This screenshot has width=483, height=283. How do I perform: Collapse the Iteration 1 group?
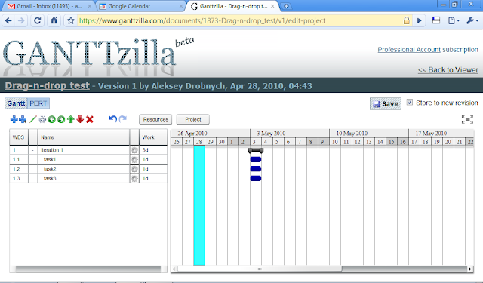coord(32,150)
